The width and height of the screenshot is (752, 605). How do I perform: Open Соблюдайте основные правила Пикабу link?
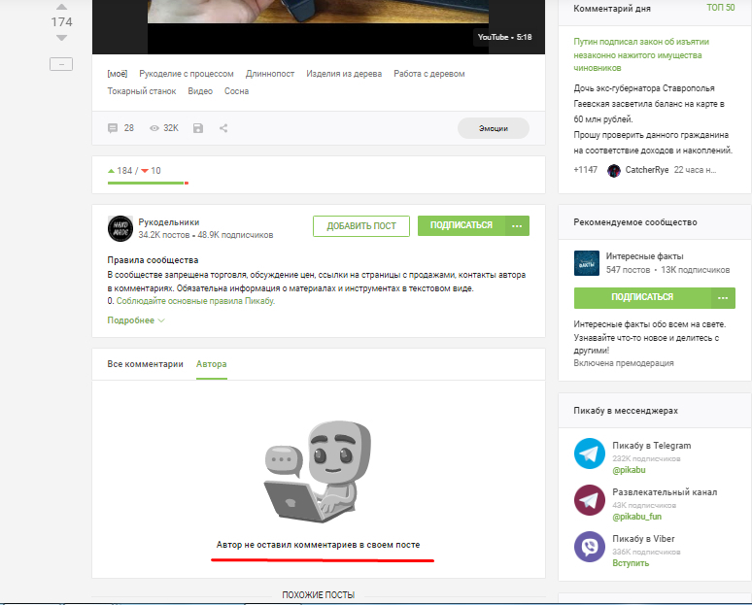(x=195, y=301)
